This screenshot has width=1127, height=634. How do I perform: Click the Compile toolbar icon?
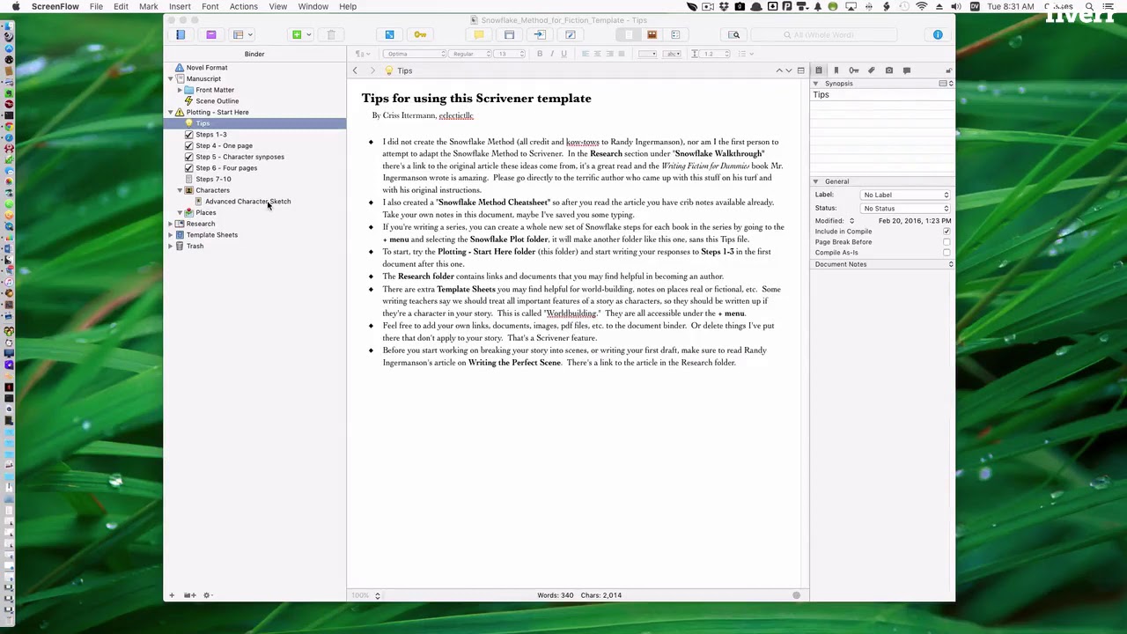pyautogui.click(x=540, y=34)
